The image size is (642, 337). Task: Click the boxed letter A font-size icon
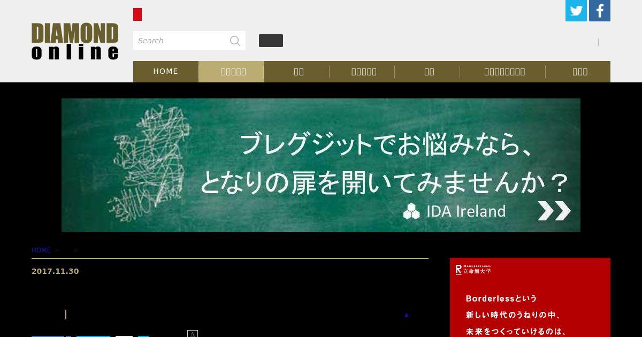pos(193,334)
